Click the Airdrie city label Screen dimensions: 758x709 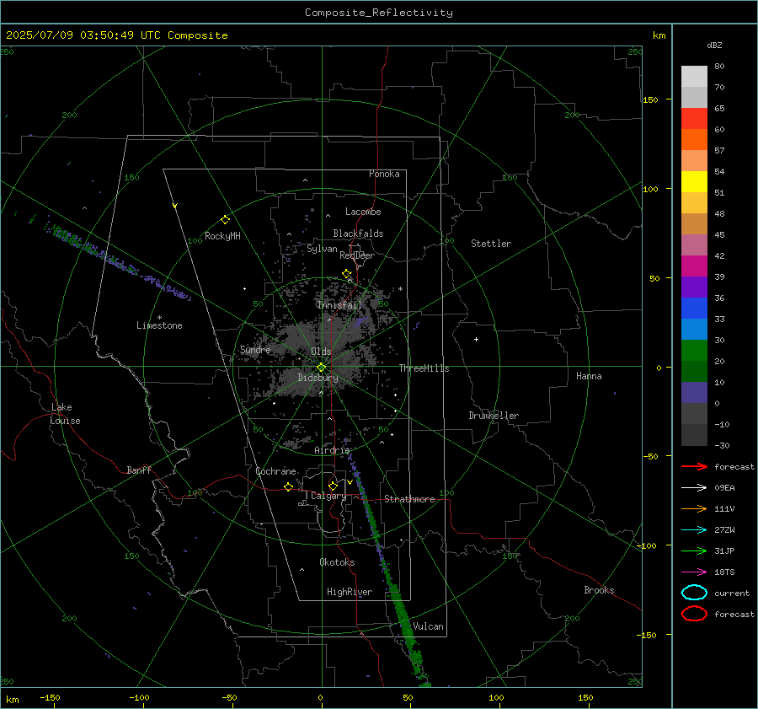coord(332,450)
